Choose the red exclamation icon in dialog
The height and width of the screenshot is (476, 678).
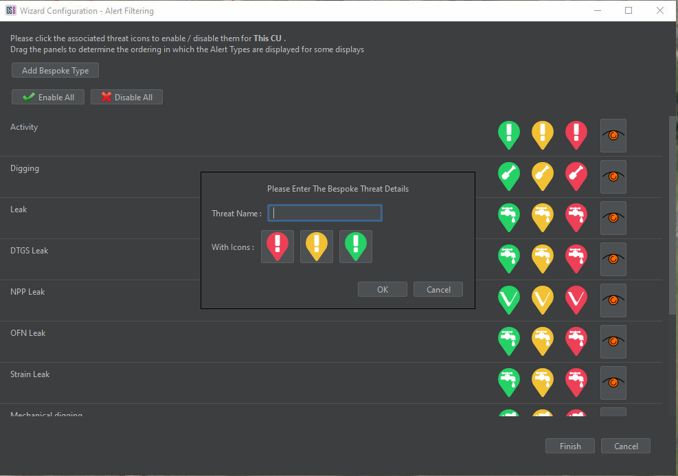click(278, 246)
